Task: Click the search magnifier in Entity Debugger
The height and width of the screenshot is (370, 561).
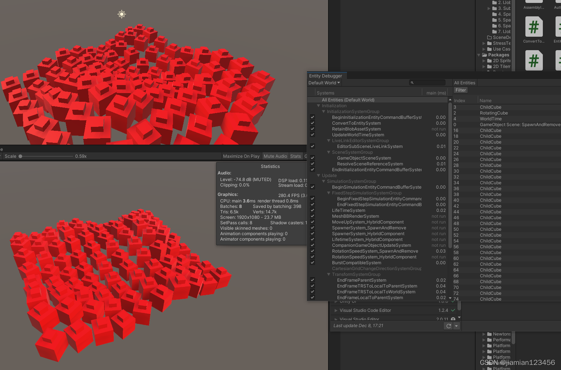Action: pos(412,83)
